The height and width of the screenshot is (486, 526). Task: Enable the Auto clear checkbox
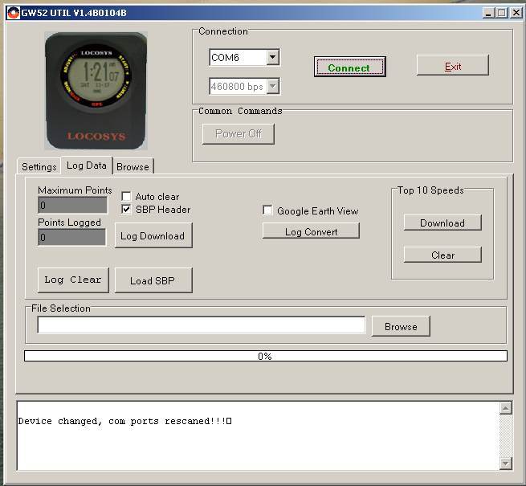click(x=126, y=196)
